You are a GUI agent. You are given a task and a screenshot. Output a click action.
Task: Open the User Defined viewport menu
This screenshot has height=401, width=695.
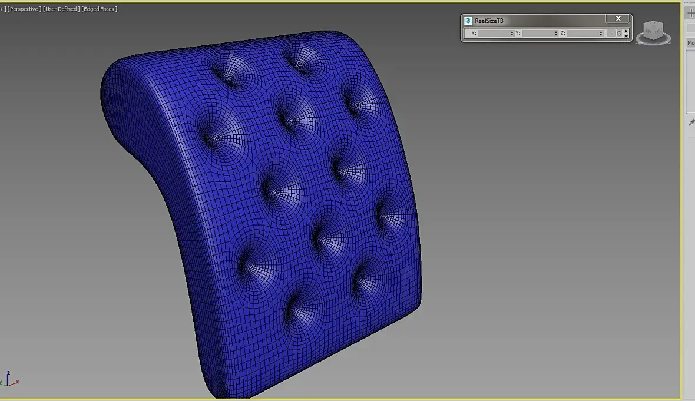tap(61, 9)
